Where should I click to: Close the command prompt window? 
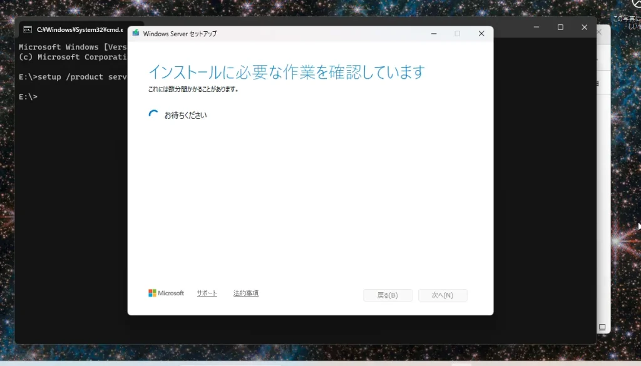coord(584,27)
